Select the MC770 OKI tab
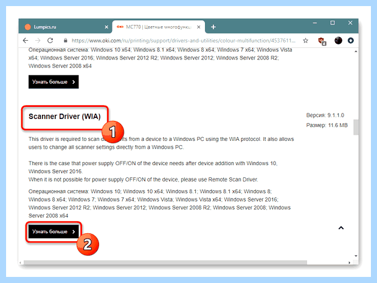The image size is (377, 283). click(159, 27)
